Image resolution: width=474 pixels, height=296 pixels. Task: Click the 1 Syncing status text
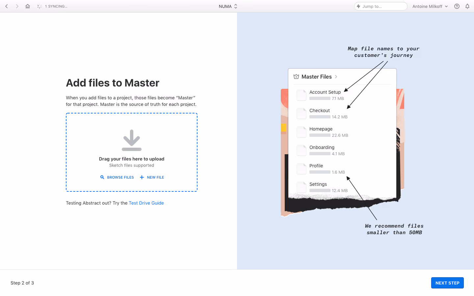coord(56,6)
